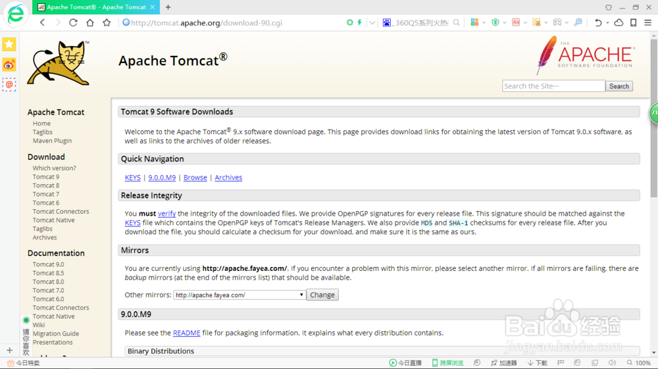Click the forward navigation arrow
Screen dimensions: 658x369
(58, 22)
